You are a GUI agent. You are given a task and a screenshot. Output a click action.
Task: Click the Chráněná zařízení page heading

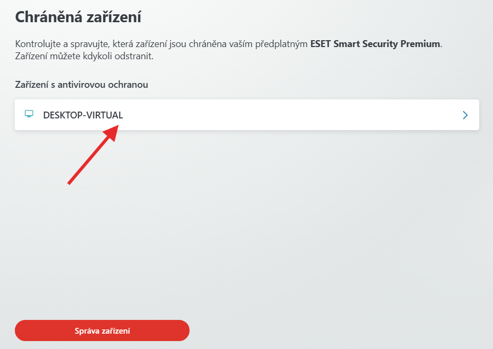pyautogui.click(x=78, y=16)
